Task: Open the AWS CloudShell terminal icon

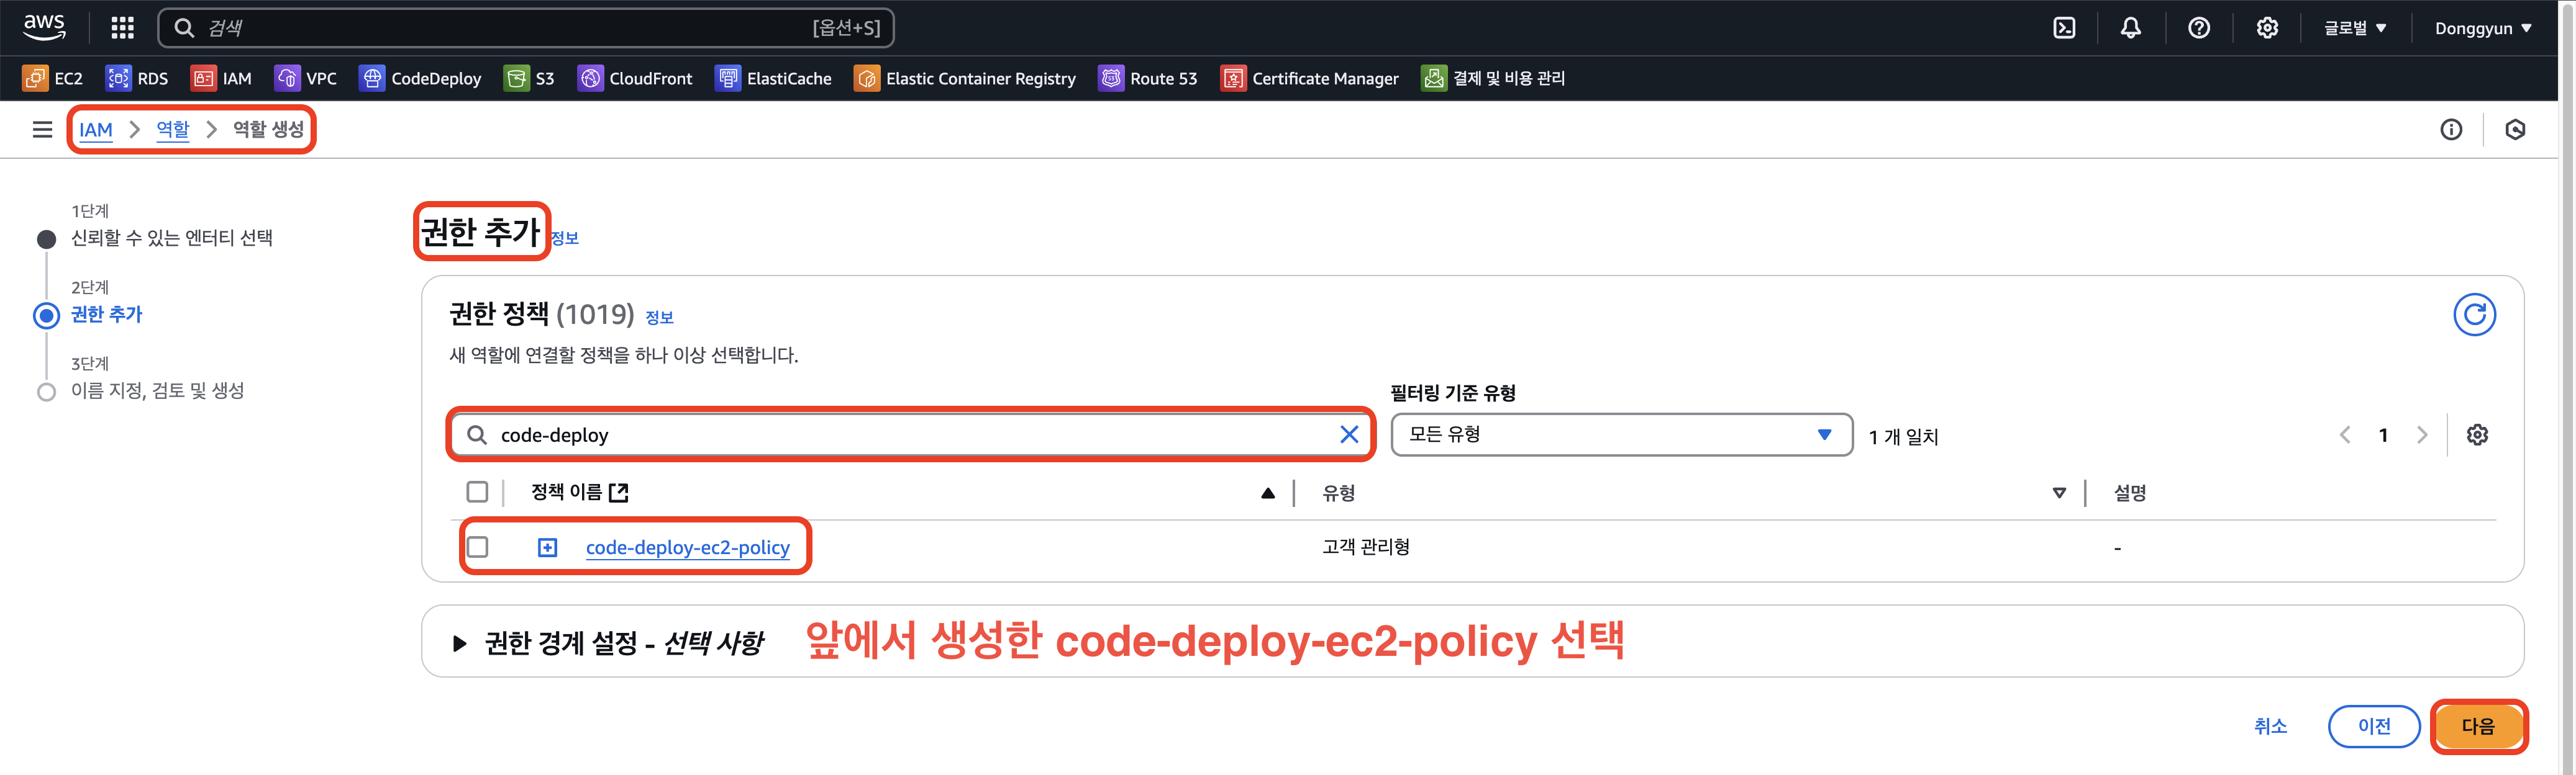Action: pyautogui.click(x=2064, y=28)
